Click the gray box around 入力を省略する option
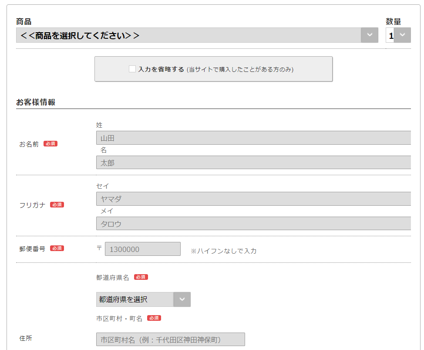Viewport: 424px width, 350px height. tap(214, 68)
